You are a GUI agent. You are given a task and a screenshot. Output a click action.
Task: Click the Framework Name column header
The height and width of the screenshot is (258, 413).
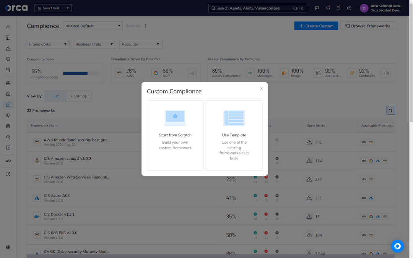pos(44,126)
